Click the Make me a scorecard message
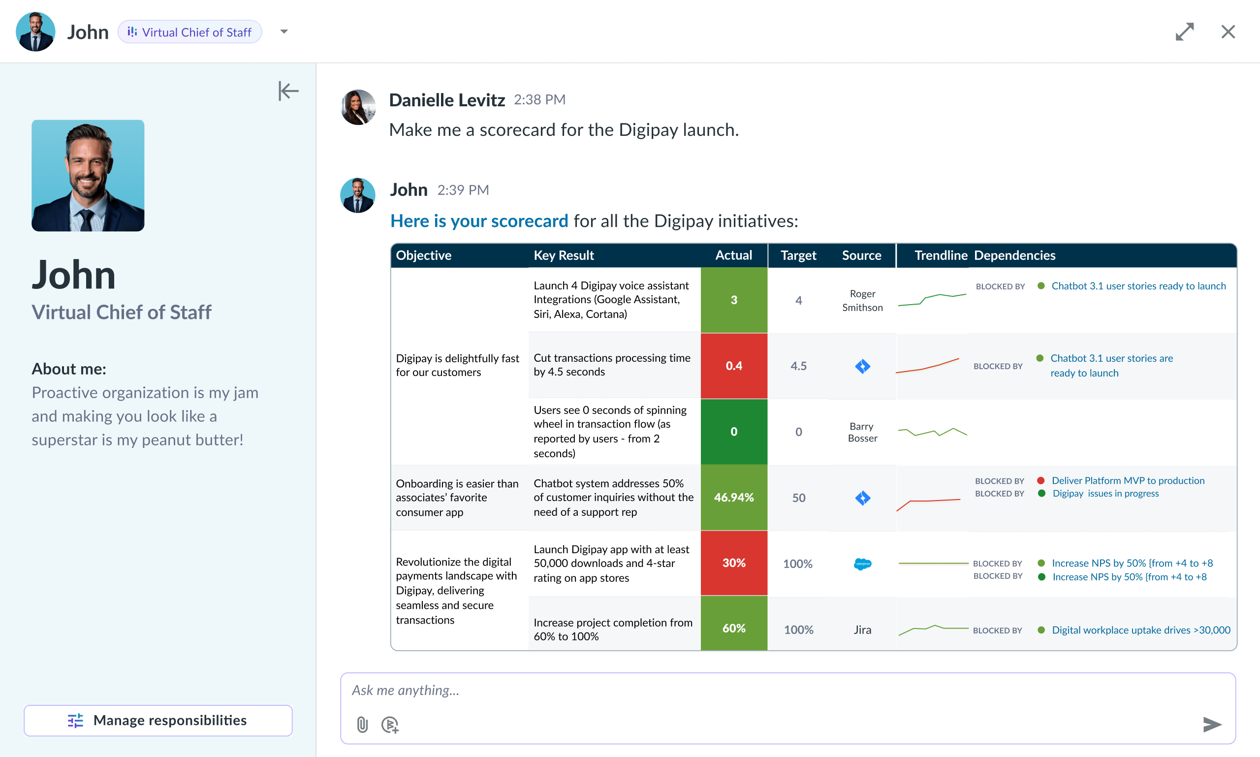Screen dimensions: 1260x757 (564, 130)
